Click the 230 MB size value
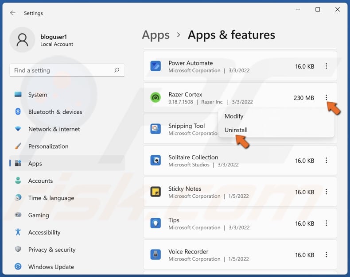 pos(304,98)
